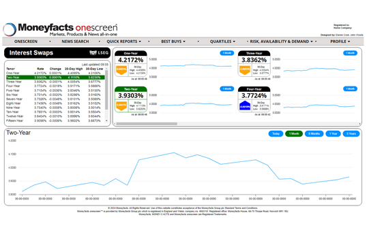The height and width of the screenshot is (245, 367).
Task: Expand the Best Buys dropdown menu
Action: (173, 42)
